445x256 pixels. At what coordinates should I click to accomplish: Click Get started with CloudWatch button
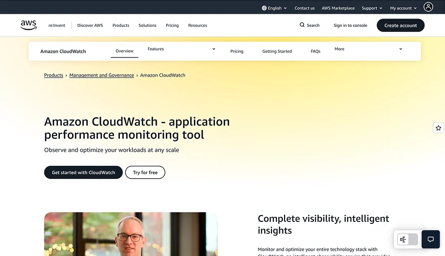(83, 172)
